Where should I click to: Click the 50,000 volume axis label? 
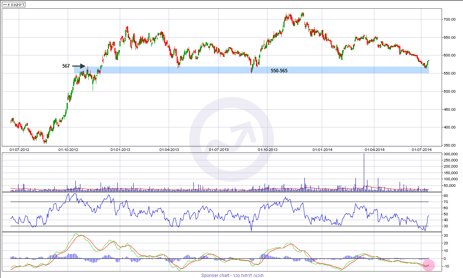pos(449,186)
